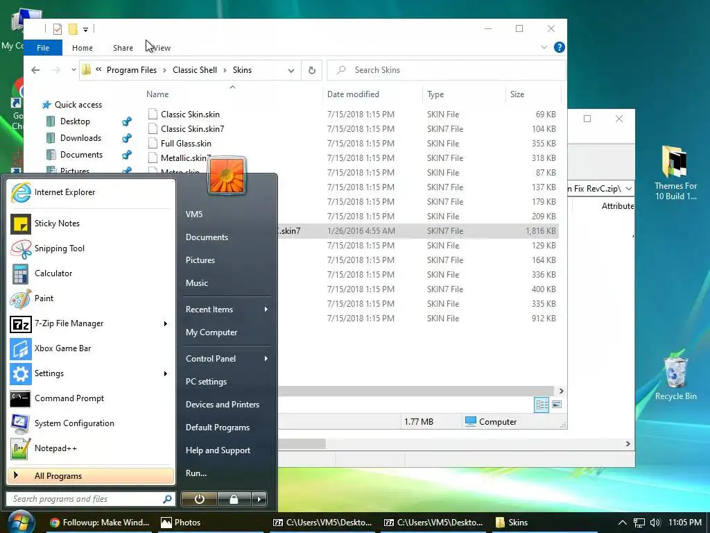Click the Explorer Help question mark icon

560,47
